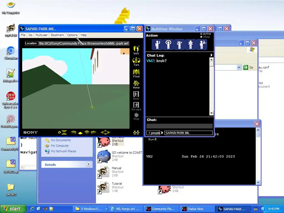Viewport: 284px width, 213px height.
Task: Switch to SAPARi PARK taskbar window
Action: (233, 209)
